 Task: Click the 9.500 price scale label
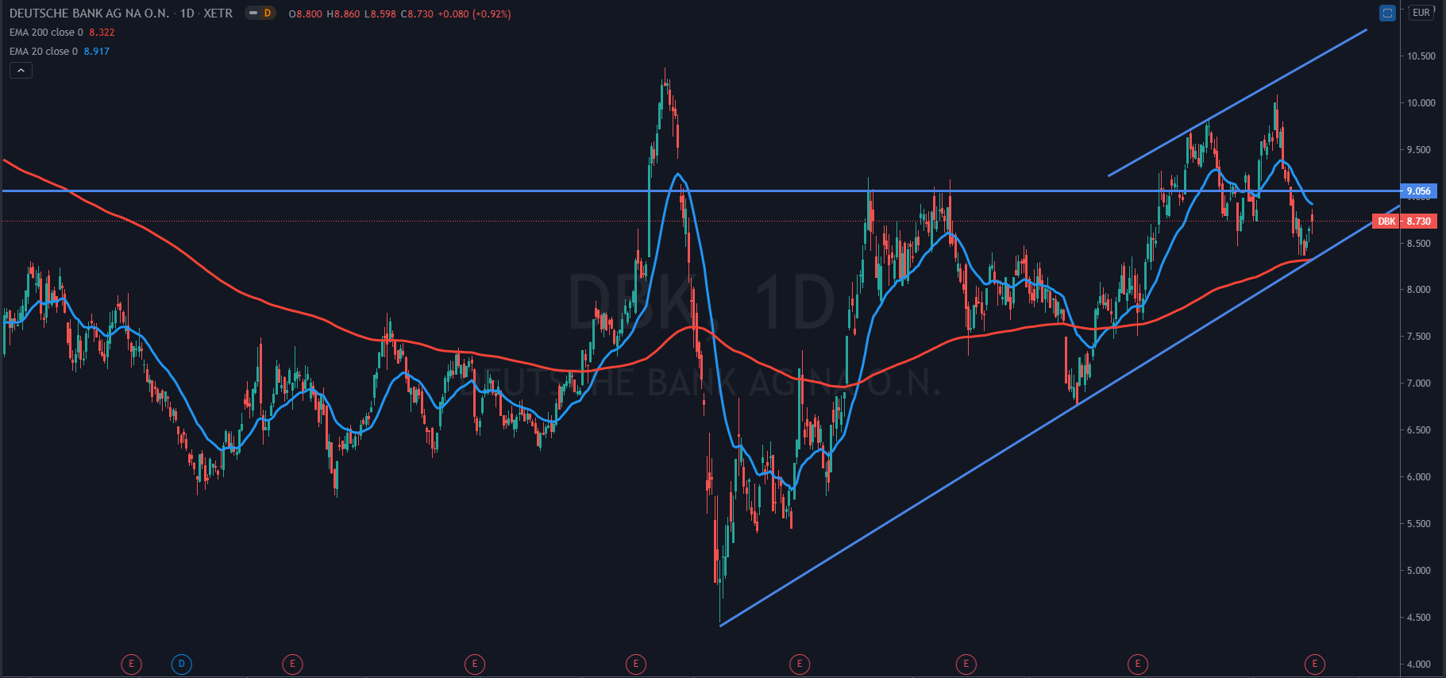[1421, 150]
